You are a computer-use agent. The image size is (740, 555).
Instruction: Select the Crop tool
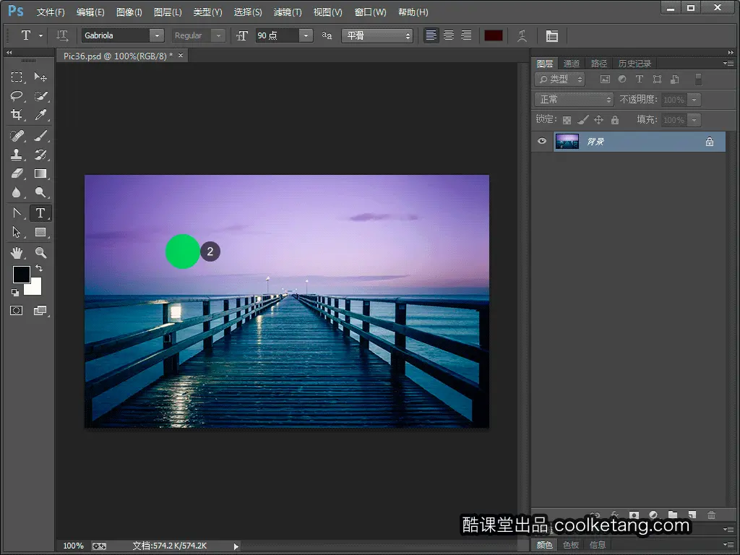pyautogui.click(x=17, y=115)
